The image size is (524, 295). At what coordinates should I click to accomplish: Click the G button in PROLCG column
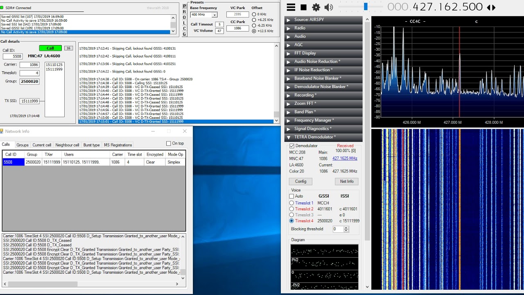coord(184,34)
